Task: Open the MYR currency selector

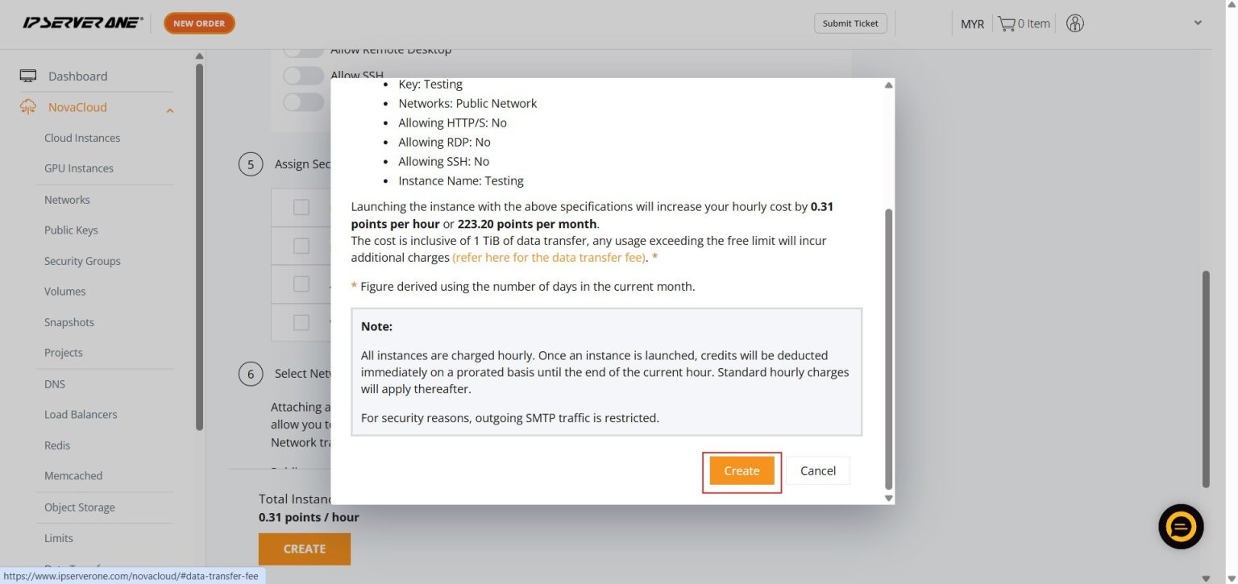Action: click(972, 23)
